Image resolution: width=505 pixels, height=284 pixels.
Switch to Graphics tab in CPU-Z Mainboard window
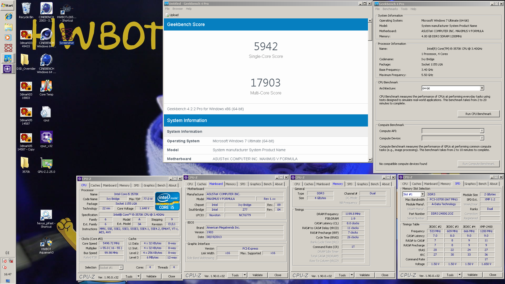pyautogui.click(x=255, y=184)
